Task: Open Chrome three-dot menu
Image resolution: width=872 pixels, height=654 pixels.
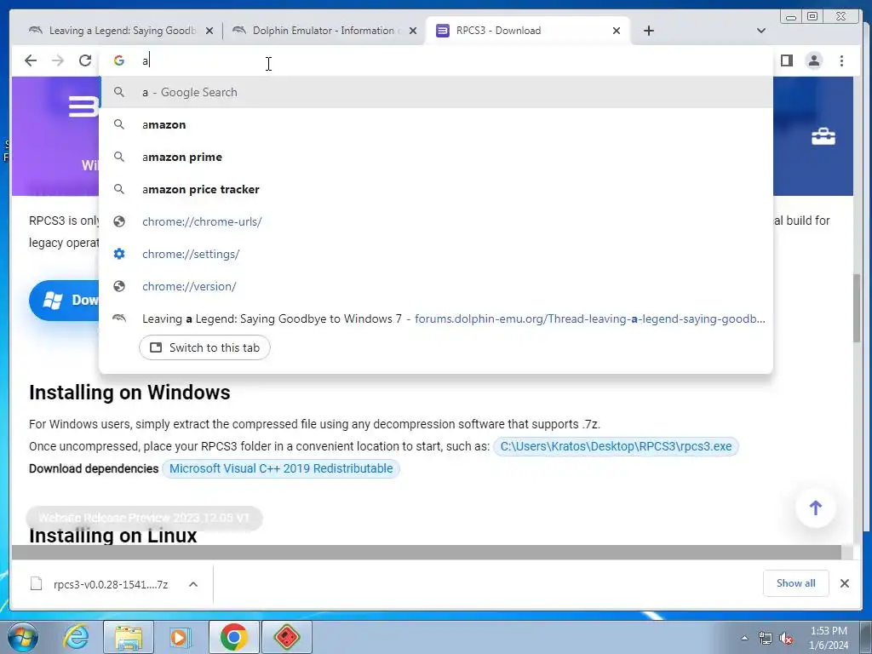Action: (841, 60)
